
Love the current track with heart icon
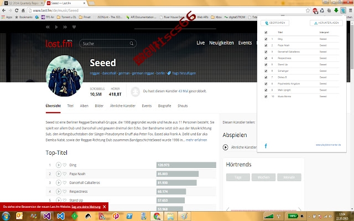(x=74, y=27)
